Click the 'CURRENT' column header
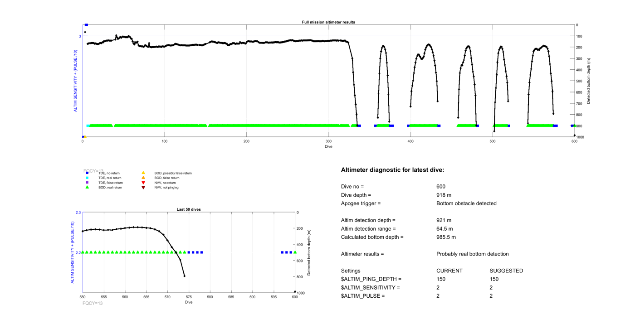This screenshot has height=329, width=635. (x=449, y=271)
